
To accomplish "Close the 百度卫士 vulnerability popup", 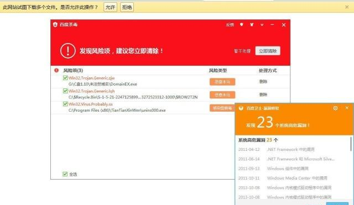I will tap(347, 108).
